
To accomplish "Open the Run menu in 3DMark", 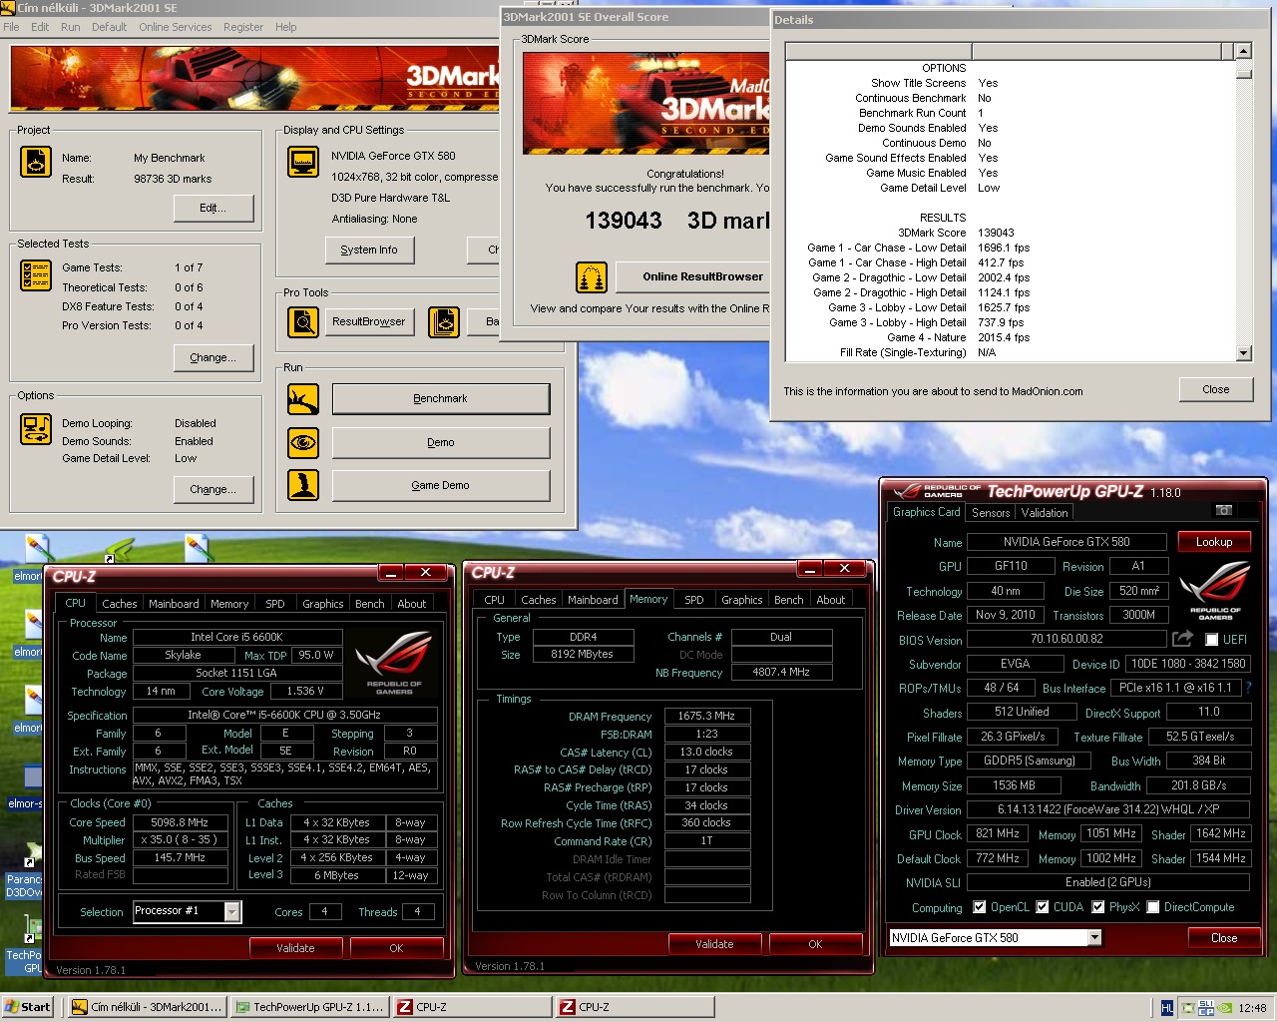I will pyautogui.click(x=70, y=27).
